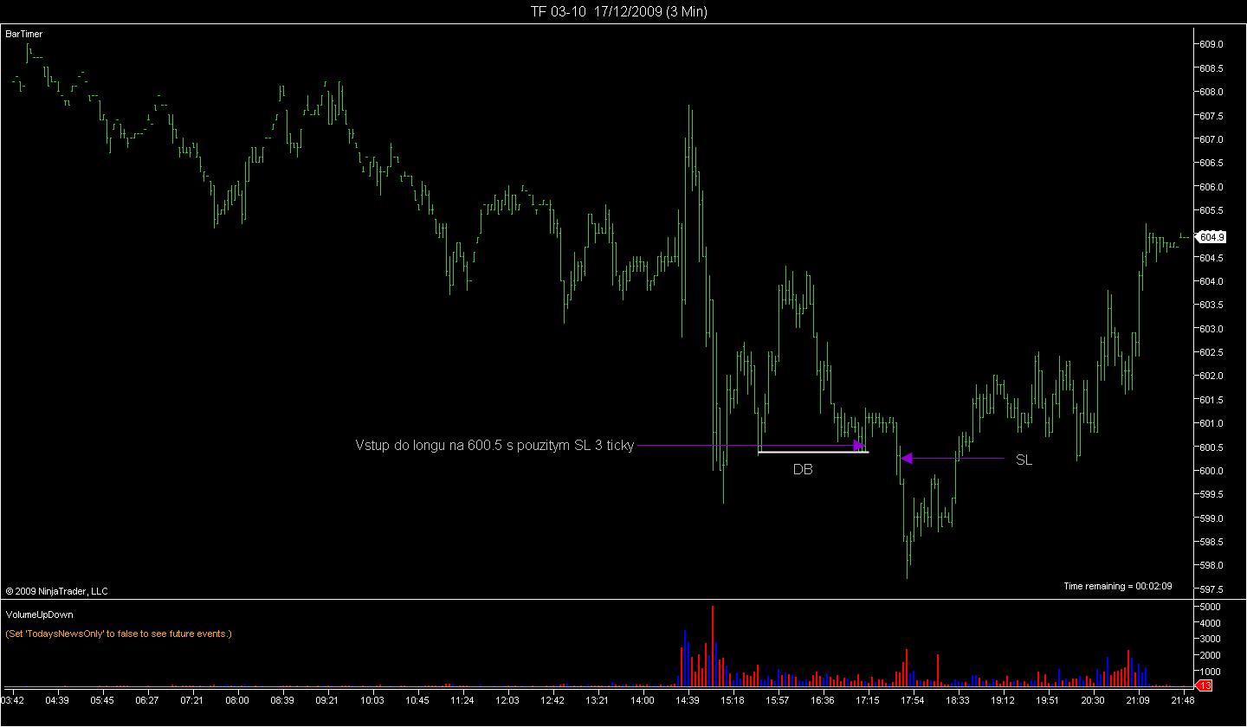Click the 599.0 price axis label
Image resolution: width=1247 pixels, height=727 pixels.
(x=1211, y=518)
